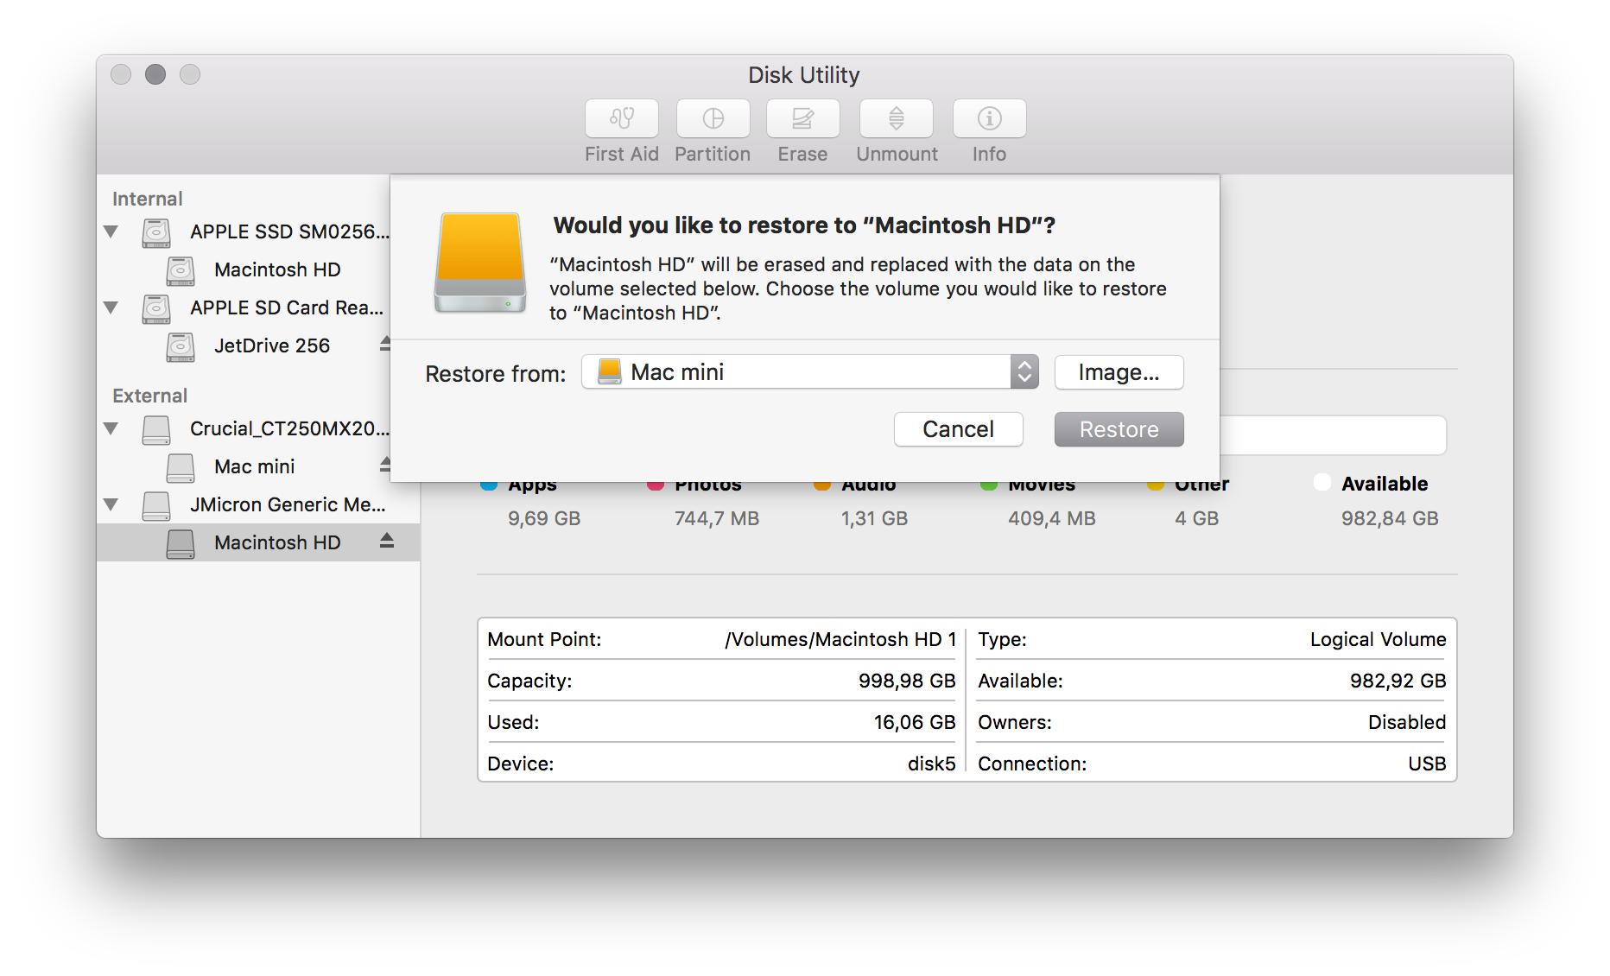Eject the Mac mini volume
The image size is (1610, 976).
[x=385, y=465]
